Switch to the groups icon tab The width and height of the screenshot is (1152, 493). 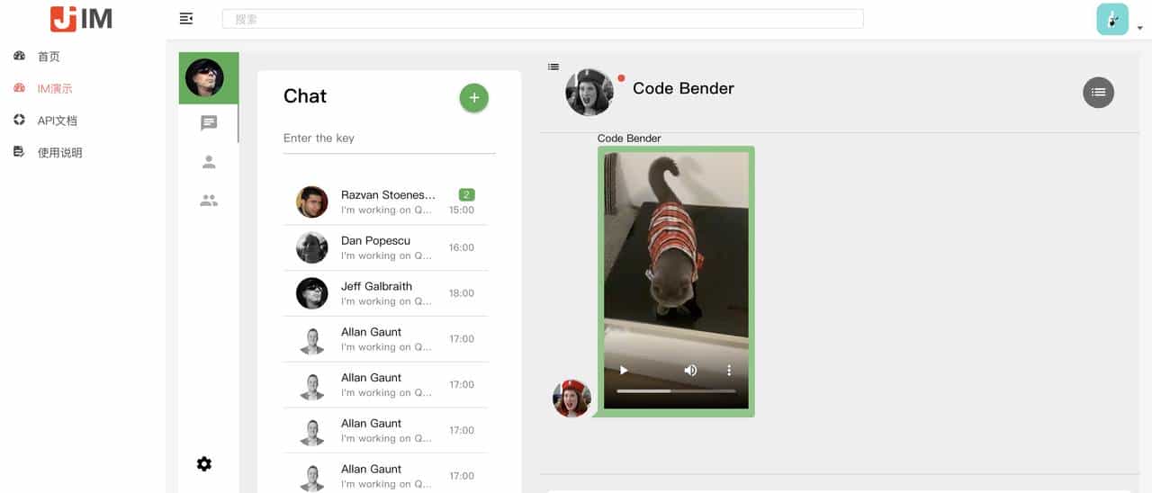209,201
